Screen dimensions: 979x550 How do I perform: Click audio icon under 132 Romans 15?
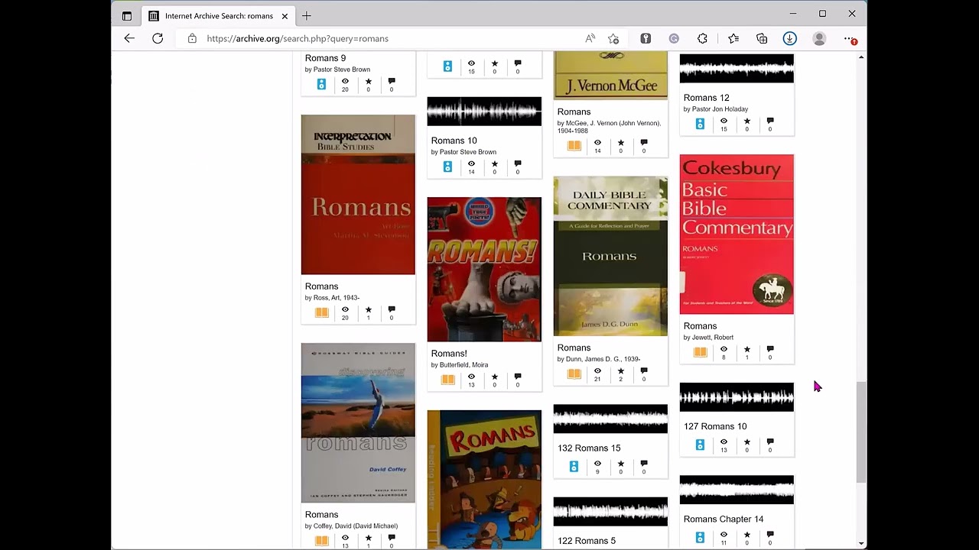click(574, 466)
